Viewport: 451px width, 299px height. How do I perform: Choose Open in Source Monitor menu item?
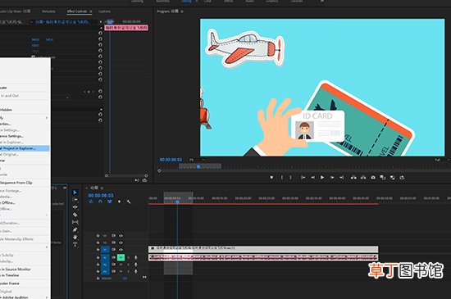coord(25,270)
